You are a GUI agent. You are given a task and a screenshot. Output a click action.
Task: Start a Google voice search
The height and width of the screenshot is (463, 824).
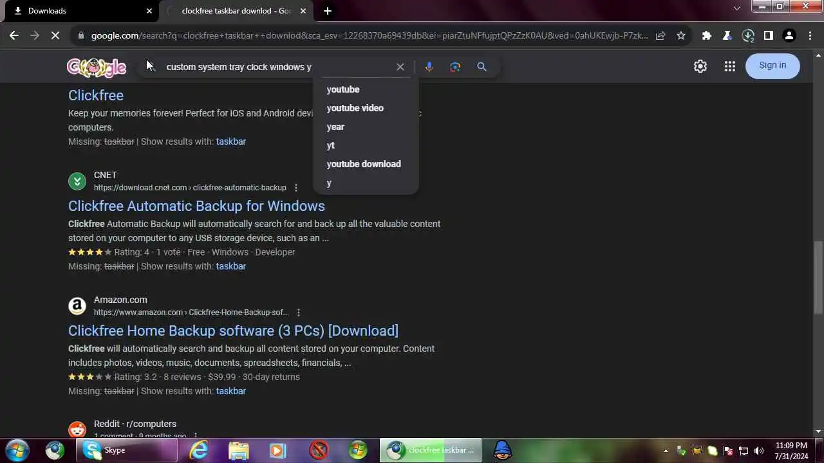[429, 67]
